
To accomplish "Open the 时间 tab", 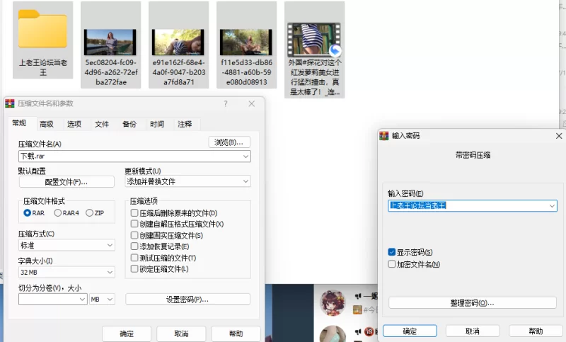I will tap(157, 124).
